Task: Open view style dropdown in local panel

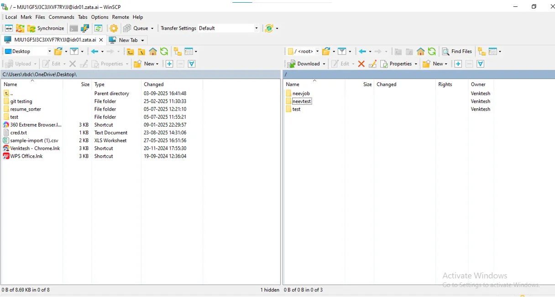Action: 191,52
